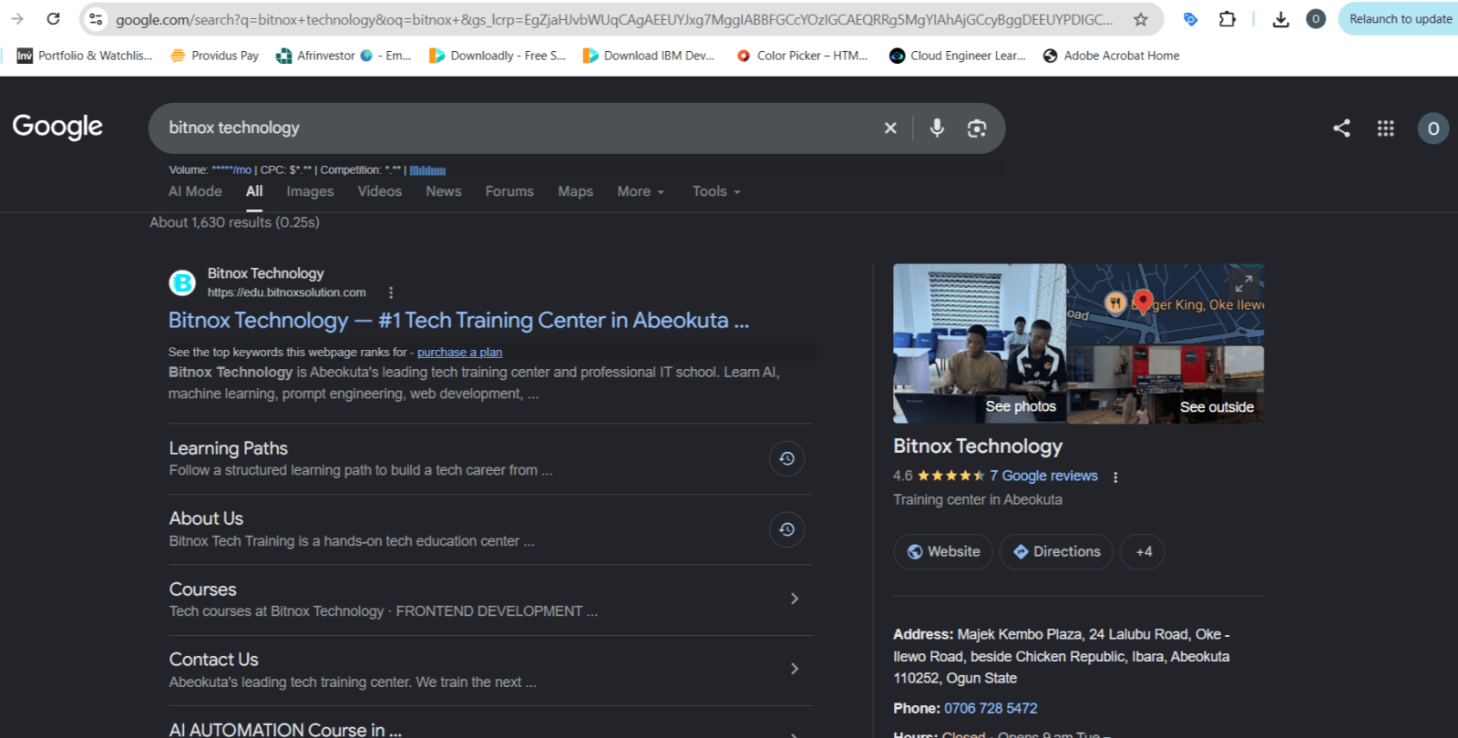
Task: Switch to Maps tab
Action: click(x=576, y=191)
